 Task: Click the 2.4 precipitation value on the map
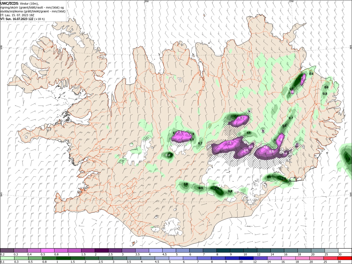click(x=217, y=188)
